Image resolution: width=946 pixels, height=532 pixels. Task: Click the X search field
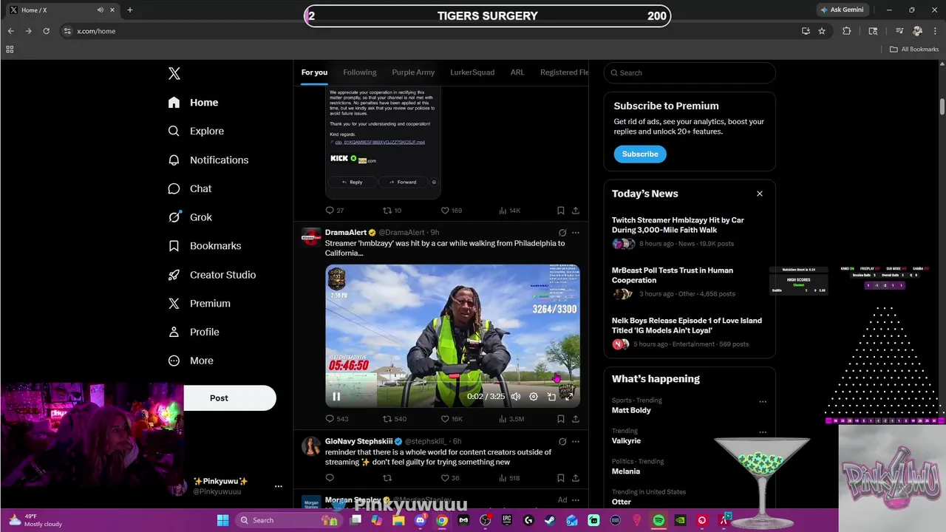690,72
